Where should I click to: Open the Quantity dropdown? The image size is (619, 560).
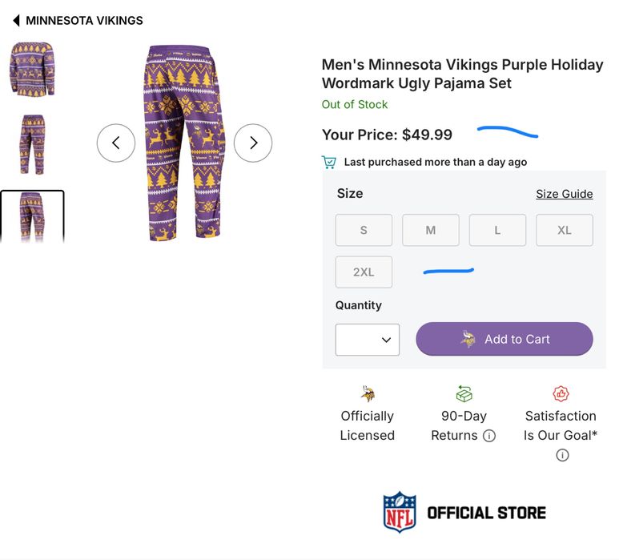(x=368, y=340)
